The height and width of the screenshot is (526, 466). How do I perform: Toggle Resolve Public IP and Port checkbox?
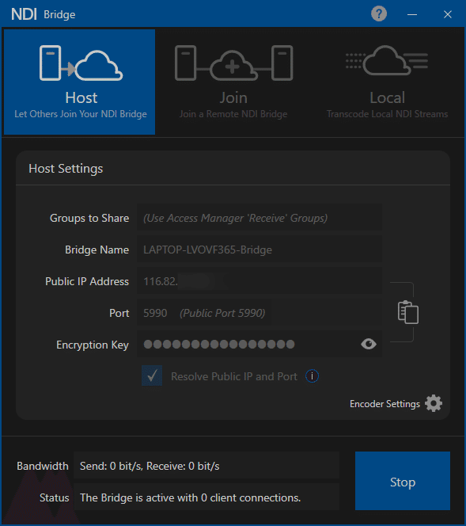152,375
